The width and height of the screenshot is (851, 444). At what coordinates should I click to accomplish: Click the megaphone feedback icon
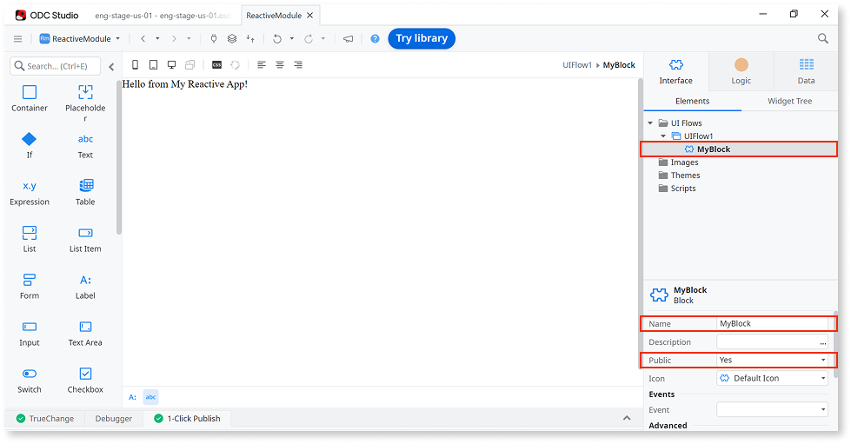point(348,38)
